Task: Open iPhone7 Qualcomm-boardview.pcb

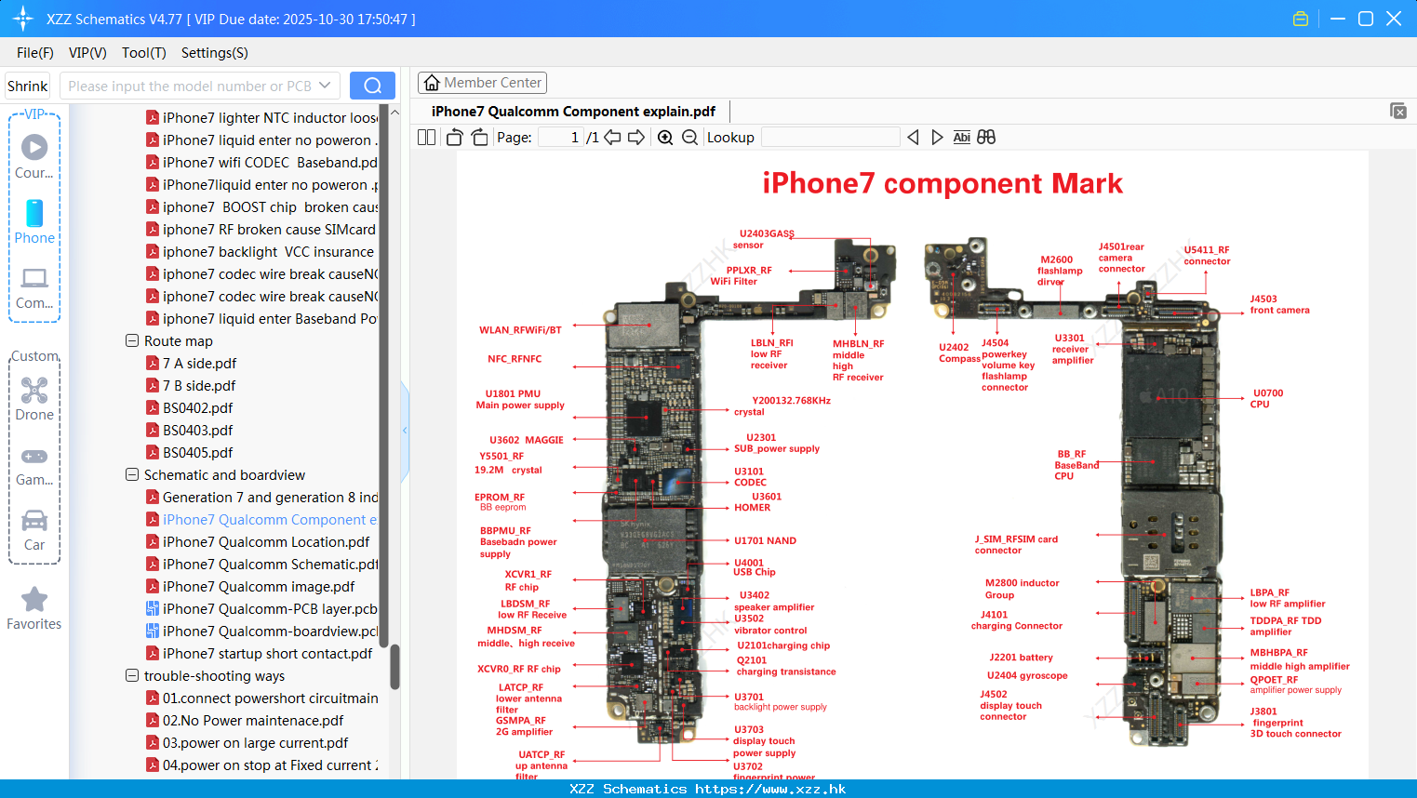Action: click(x=261, y=631)
